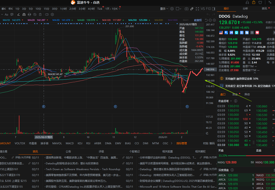Activate the pencil draw icon
The height and width of the screenshot is (190, 275).
[192, 9]
